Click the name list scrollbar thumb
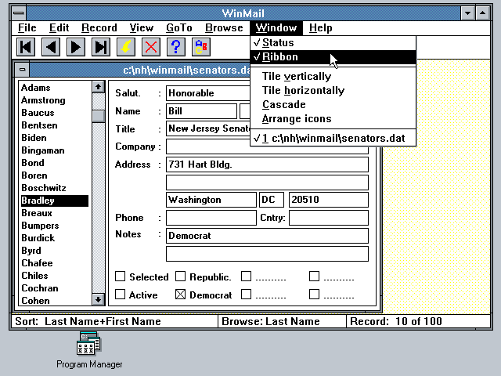Image resolution: width=501 pixels, height=376 pixels. click(x=99, y=116)
